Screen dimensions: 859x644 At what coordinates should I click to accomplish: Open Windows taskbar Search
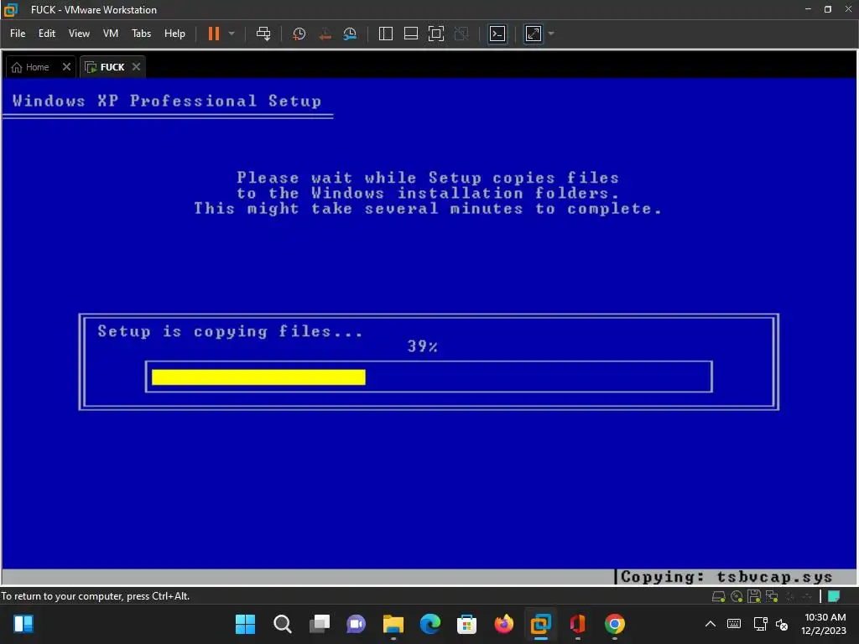tap(283, 624)
